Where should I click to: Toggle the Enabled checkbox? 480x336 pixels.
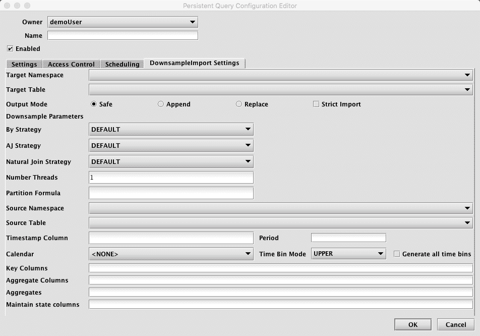click(x=10, y=49)
